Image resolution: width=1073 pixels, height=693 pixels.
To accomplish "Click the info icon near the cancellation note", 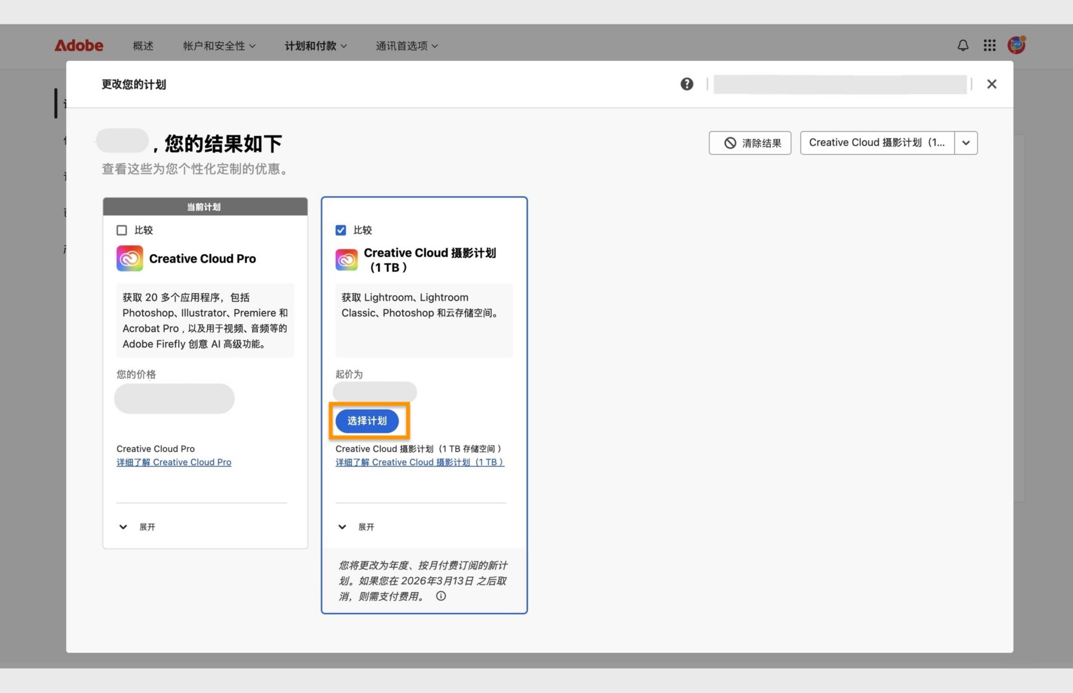I will click(x=441, y=596).
